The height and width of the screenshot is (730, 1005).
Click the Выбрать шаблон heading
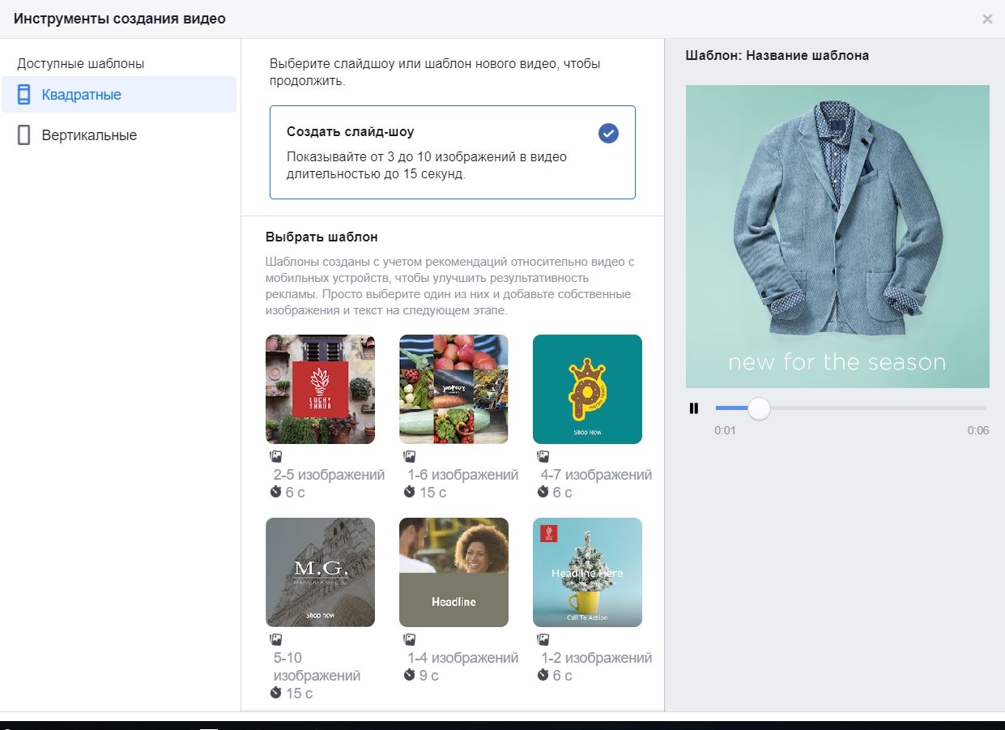coord(322,237)
